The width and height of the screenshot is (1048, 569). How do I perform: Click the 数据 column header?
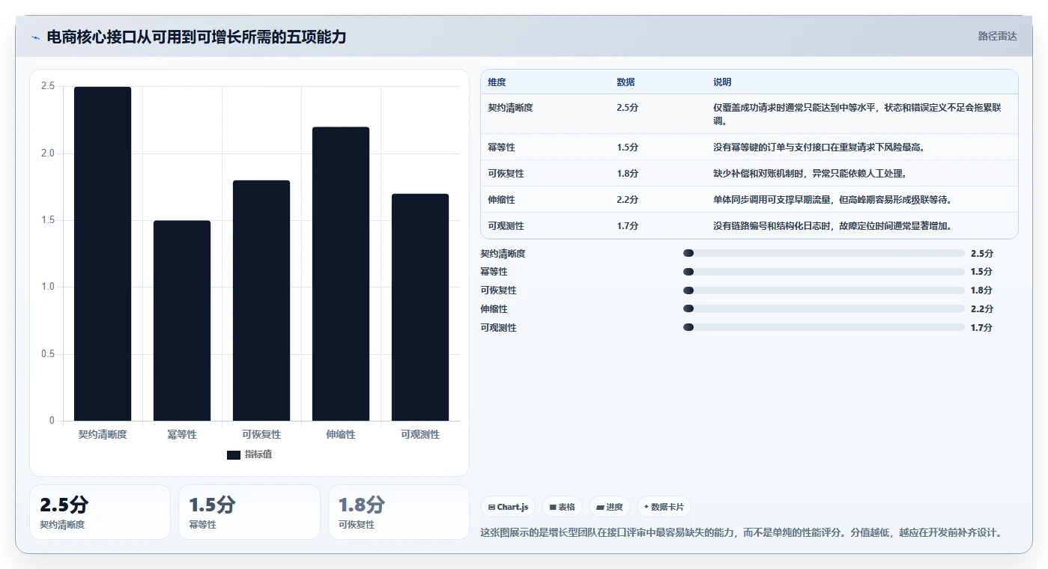[x=626, y=82]
